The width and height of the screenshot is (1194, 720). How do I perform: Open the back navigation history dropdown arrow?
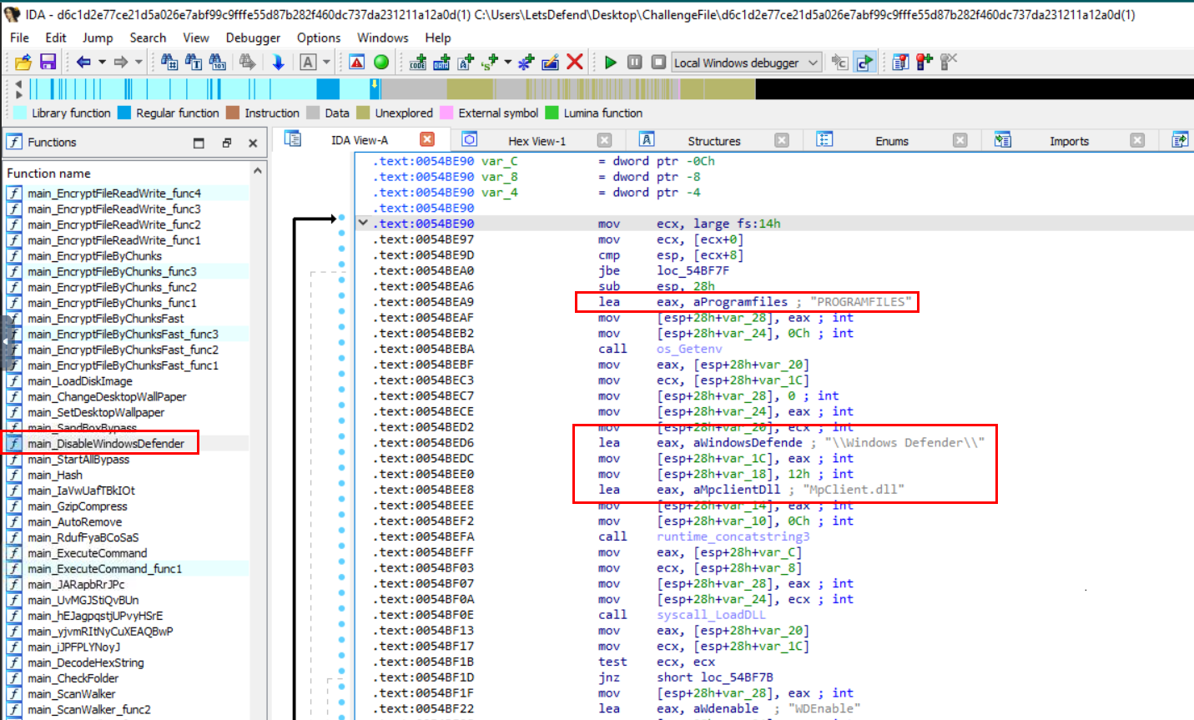coord(102,62)
